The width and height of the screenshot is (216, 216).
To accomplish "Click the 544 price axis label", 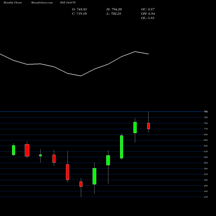I will 206,168.
